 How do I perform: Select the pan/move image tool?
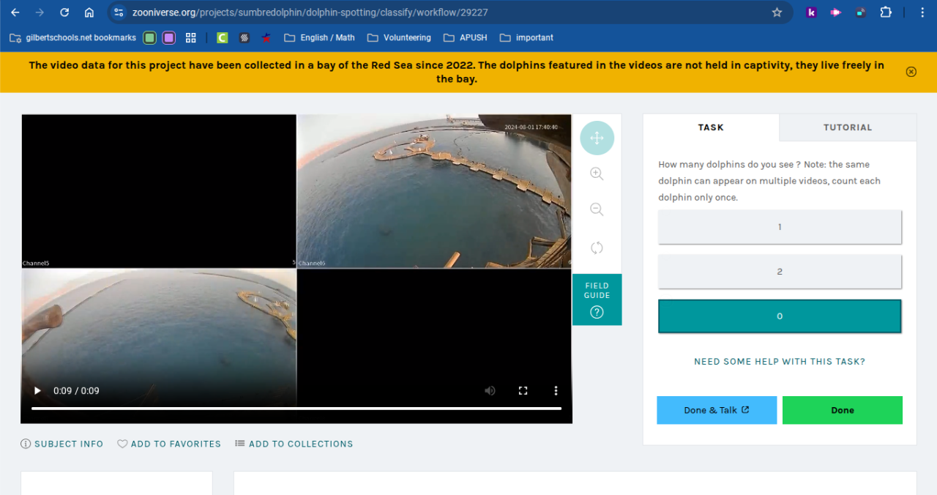(597, 138)
